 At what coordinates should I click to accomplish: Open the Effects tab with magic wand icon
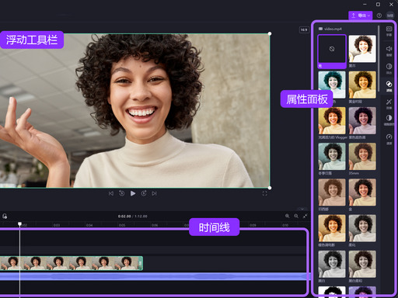(389, 104)
